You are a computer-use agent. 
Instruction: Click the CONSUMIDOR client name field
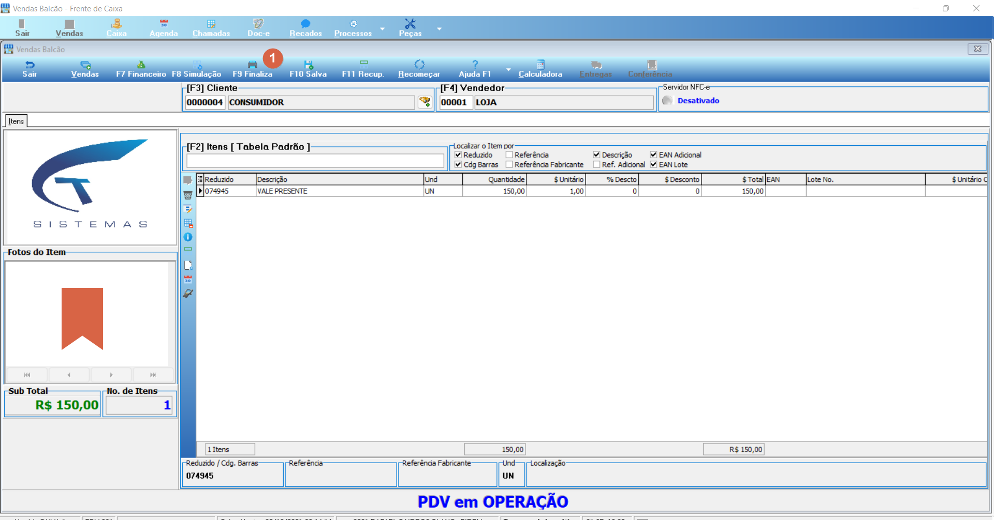[321, 102]
